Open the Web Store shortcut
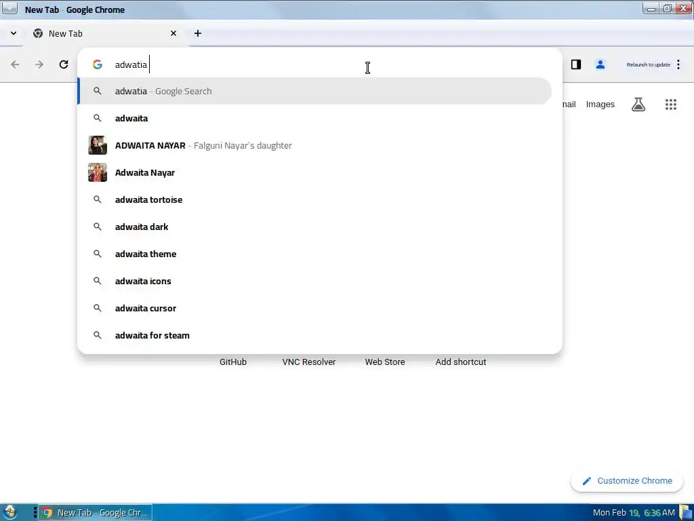 (x=385, y=362)
